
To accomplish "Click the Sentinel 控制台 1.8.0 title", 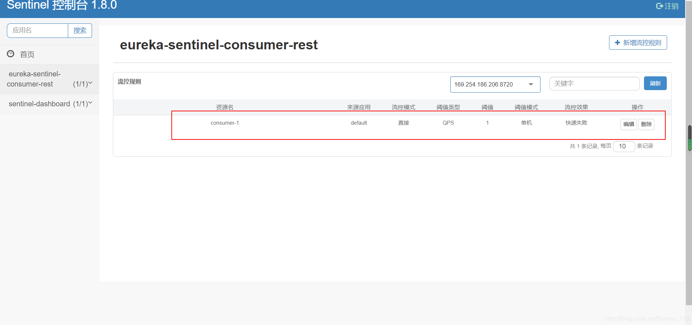I will pos(62,5).
